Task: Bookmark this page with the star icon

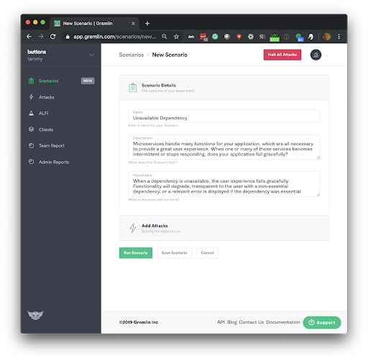Action: point(176,37)
